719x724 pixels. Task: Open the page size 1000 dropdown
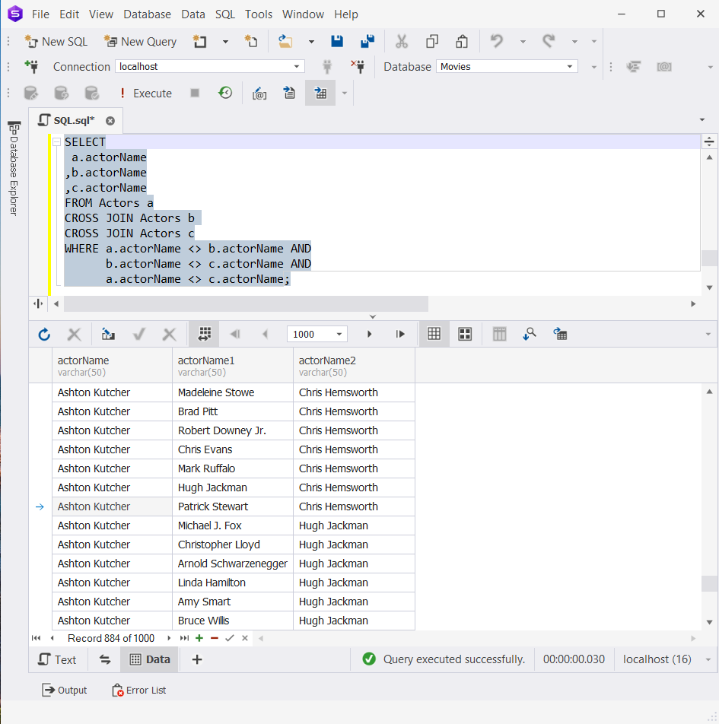(339, 335)
